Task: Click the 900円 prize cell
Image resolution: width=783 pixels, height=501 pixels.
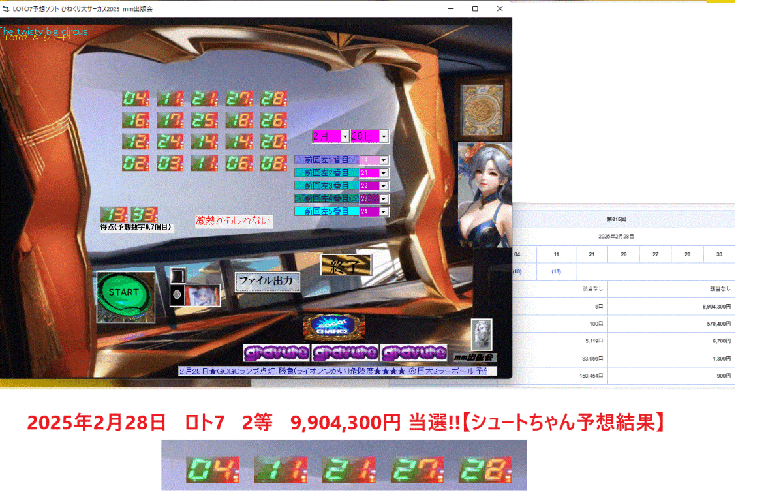Action: tap(671, 376)
